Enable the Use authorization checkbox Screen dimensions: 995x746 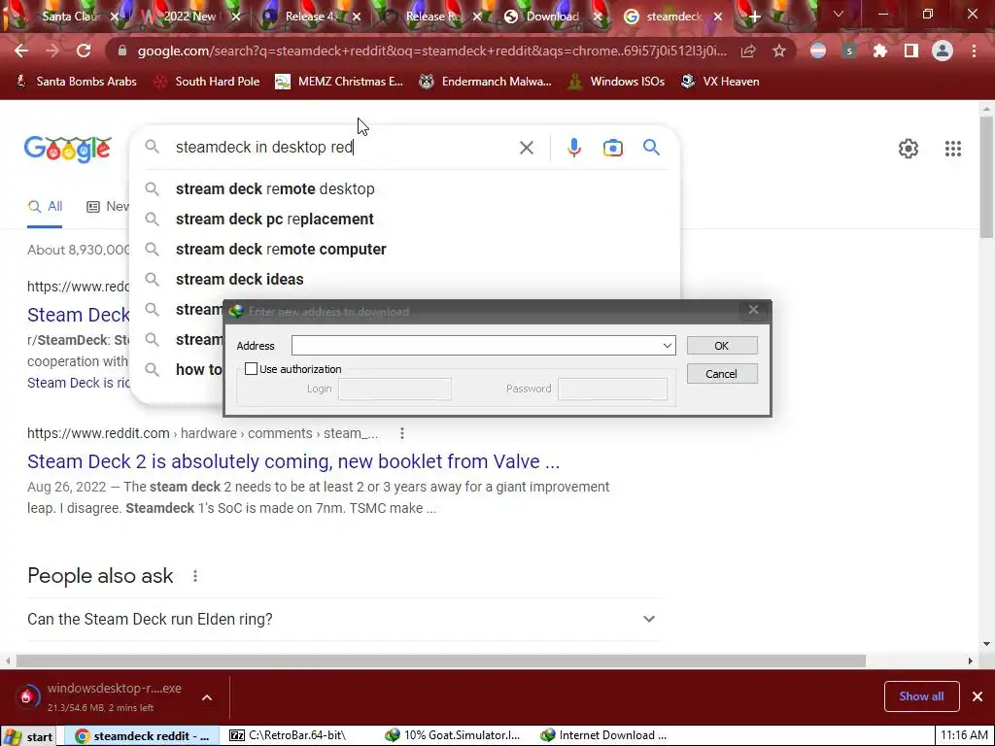tap(252, 368)
